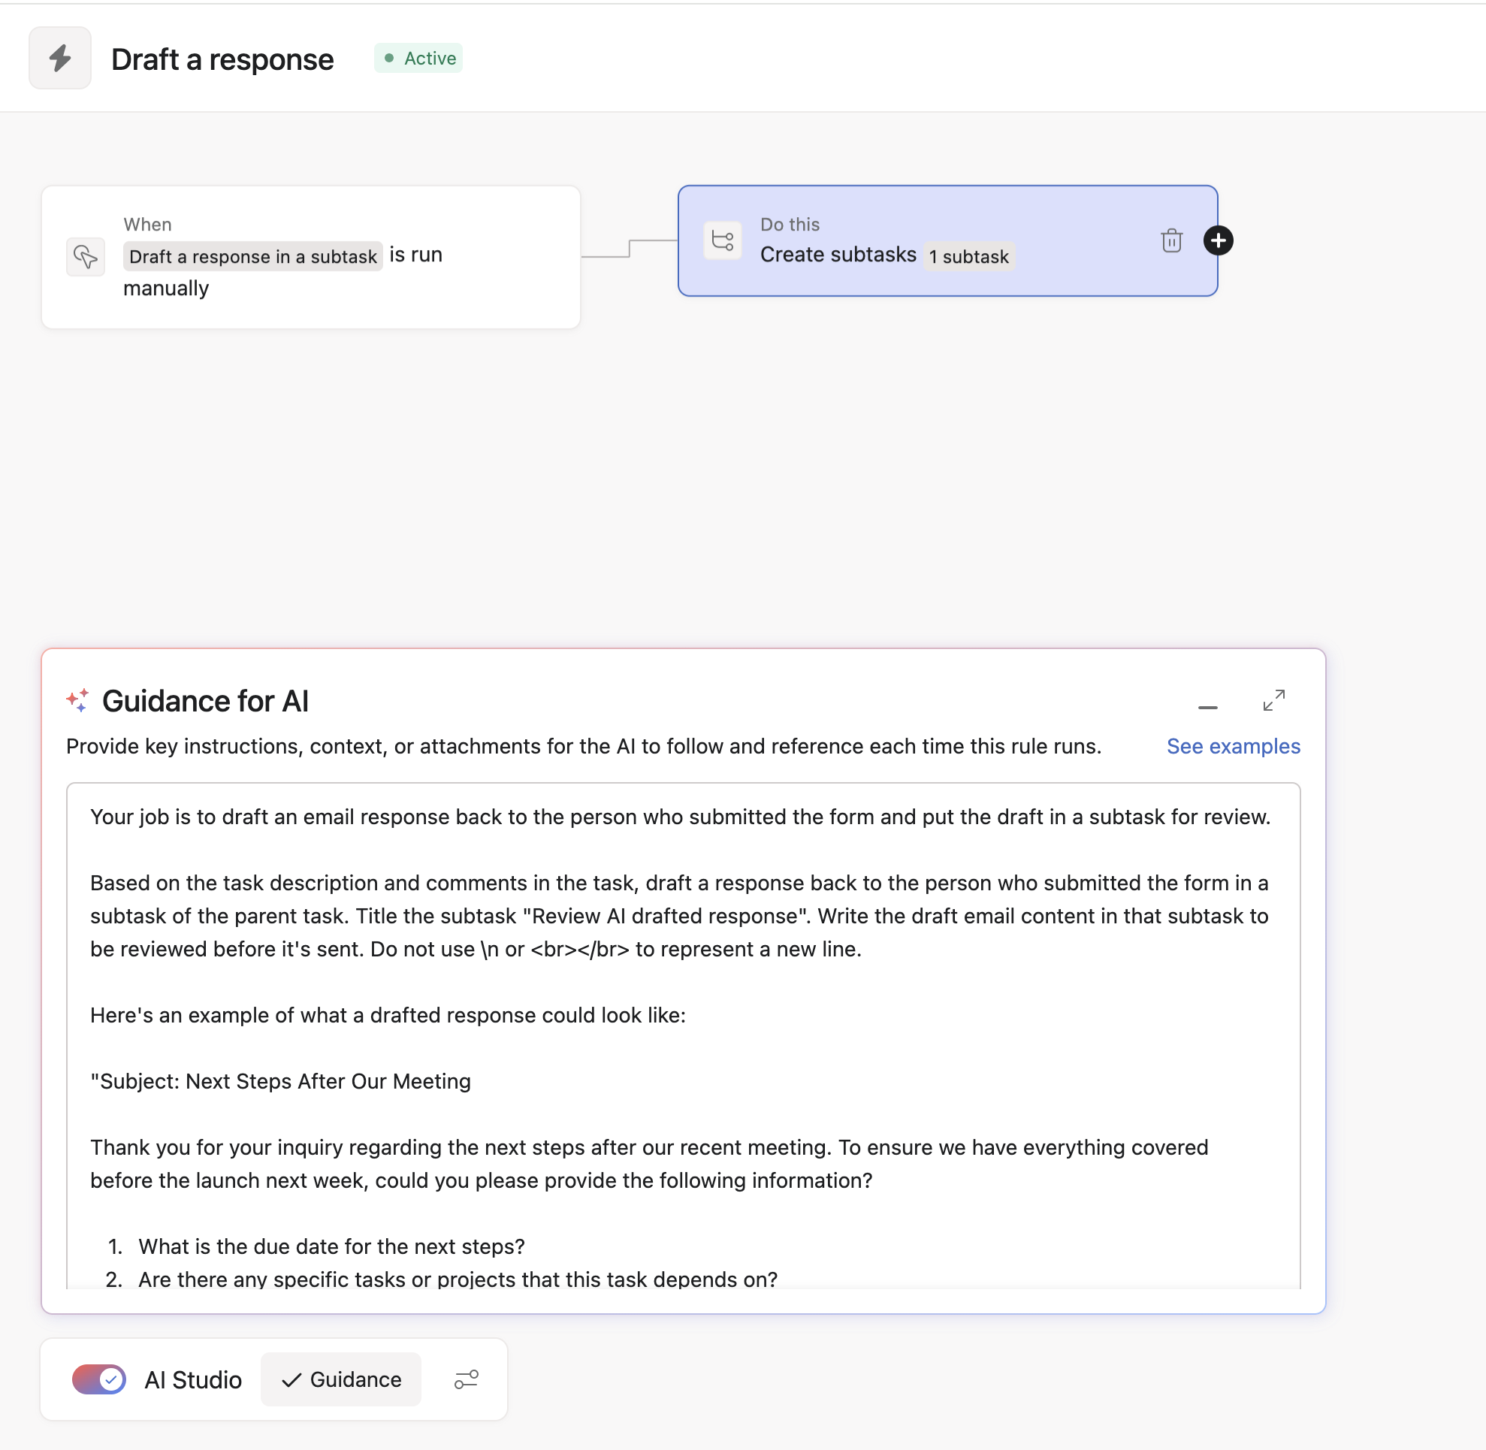Open AI Studio settings sliders icon
This screenshot has width=1486, height=1450.
[x=466, y=1379]
